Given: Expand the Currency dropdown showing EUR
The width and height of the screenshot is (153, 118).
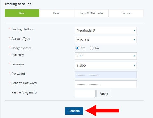Looking at the screenshot, I should coord(106,56).
